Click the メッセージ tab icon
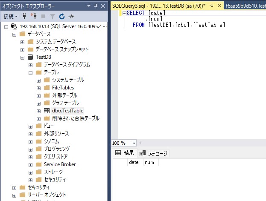 143,153
